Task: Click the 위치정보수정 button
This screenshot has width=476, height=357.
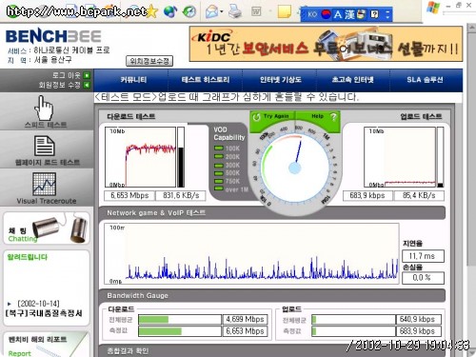Action: pyautogui.click(x=149, y=61)
